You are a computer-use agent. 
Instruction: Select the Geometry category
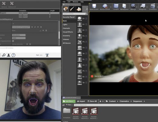69,36
